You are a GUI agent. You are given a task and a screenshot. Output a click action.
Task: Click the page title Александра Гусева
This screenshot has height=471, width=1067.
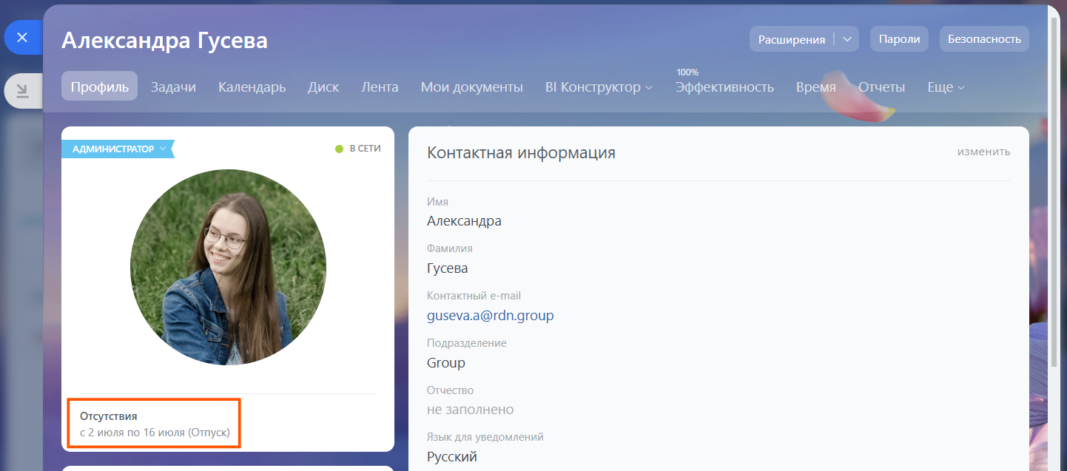(x=164, y=41)
